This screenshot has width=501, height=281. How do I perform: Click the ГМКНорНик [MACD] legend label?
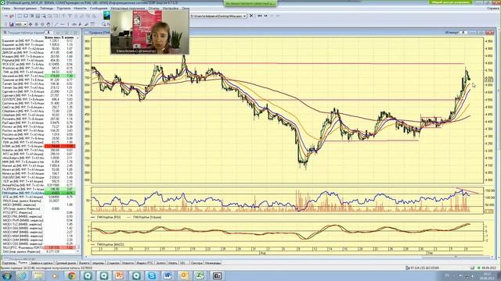click(x=110, y=244)
